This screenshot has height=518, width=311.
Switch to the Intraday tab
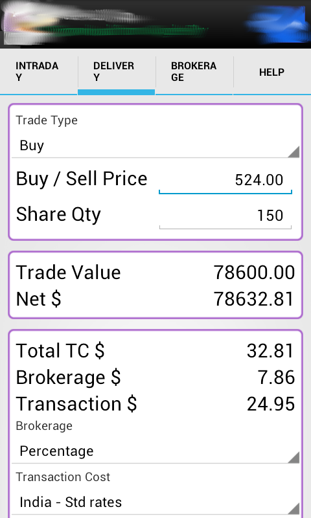click(x=39, y=72)
